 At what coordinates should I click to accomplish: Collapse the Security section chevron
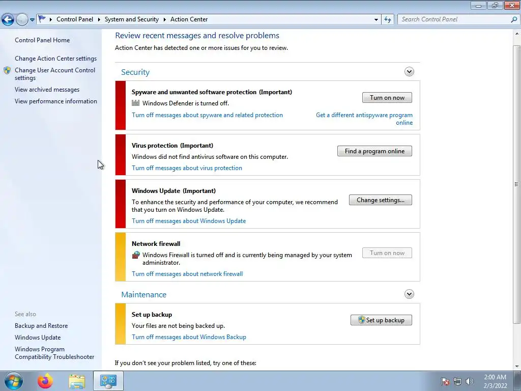pos(409,71)
